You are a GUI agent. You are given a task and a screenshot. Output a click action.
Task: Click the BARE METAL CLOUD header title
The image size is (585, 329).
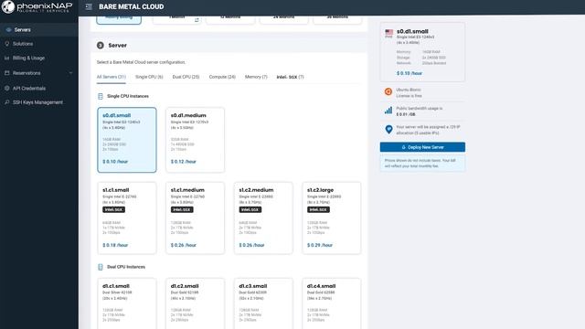[132, 6]
